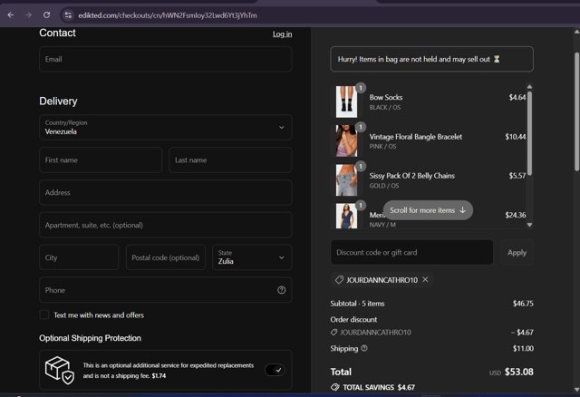Click Sissy Pack Of 2 Belly Chains name
Screen dimensions: 580x397
(x=412, y=176)
